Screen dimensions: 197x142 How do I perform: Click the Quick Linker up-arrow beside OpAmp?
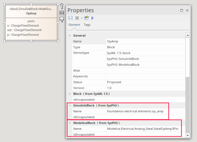pos(62,6)
